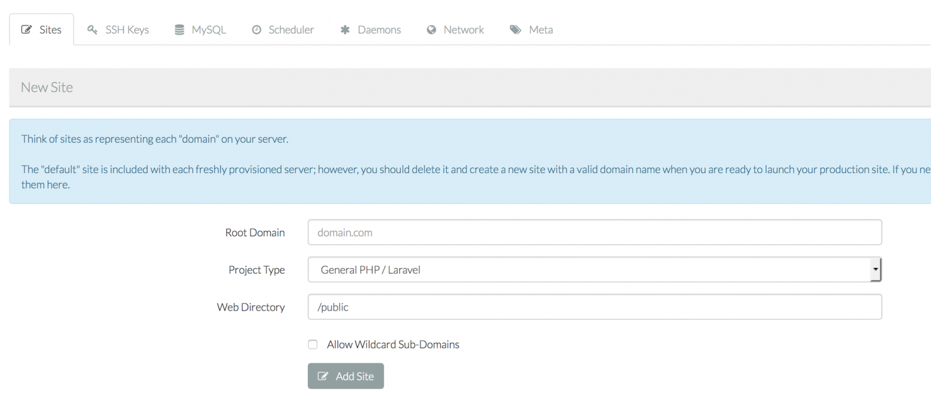Click the Allow Wildcard Sub-Domains label text
The height and width of the screenshot is (411, 931).
393,345
